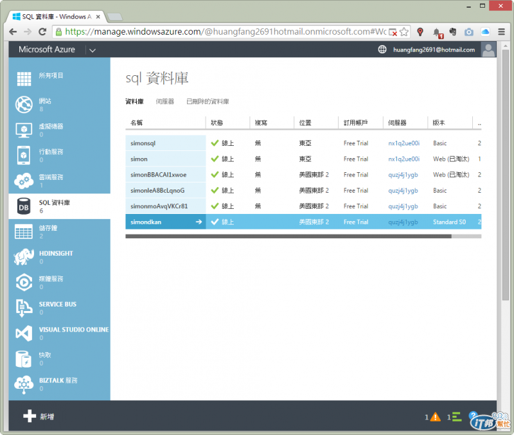514x435 pixels.
Task: Open the BizTalk Services cloud icon
Action: [24, 384]
